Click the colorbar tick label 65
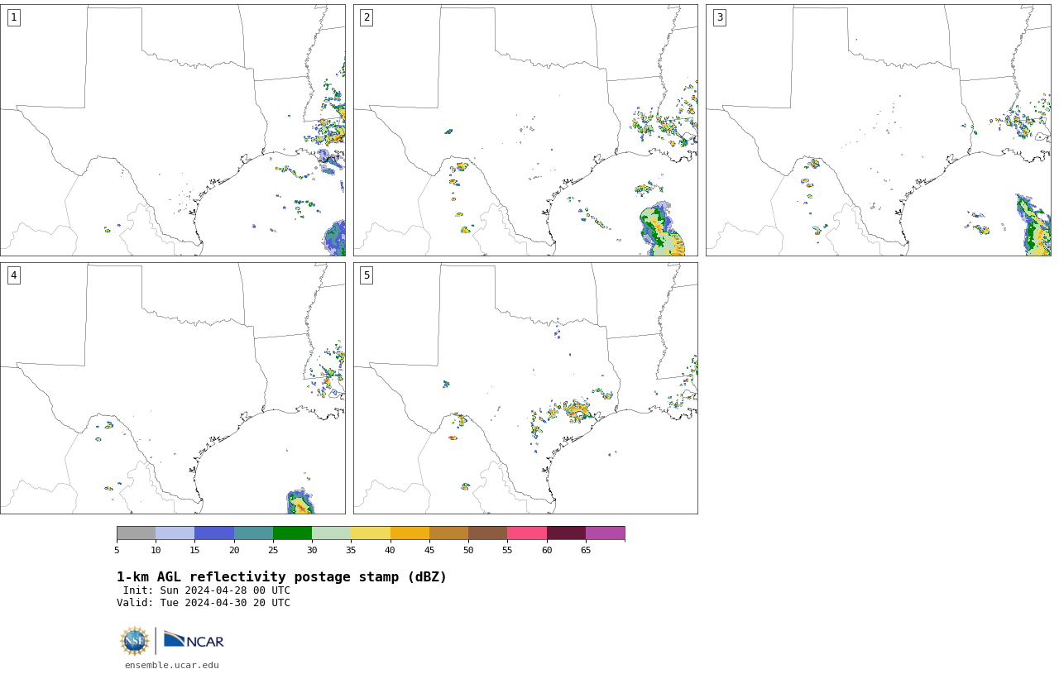Viewport: 1059px width, 674px height. point(586,550)
